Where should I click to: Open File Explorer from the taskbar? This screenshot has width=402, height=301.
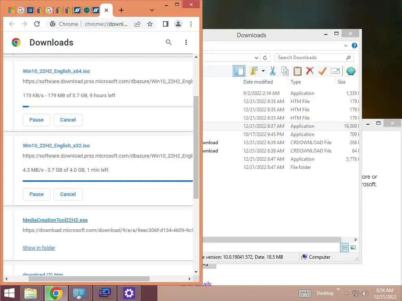click(x=31, y=293)
